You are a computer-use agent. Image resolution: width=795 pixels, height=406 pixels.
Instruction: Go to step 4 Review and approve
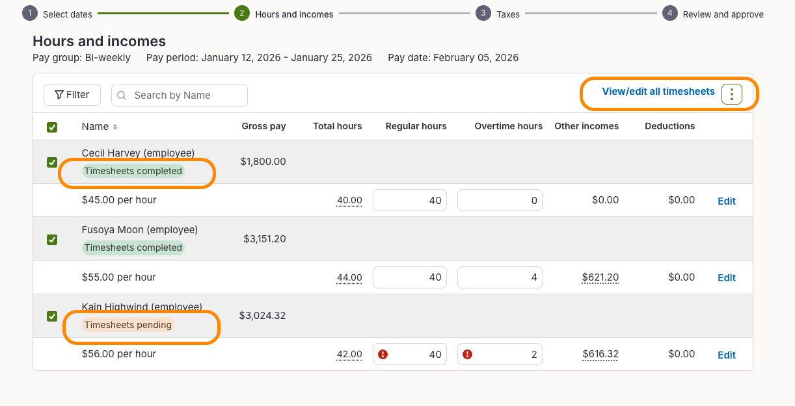713,14
